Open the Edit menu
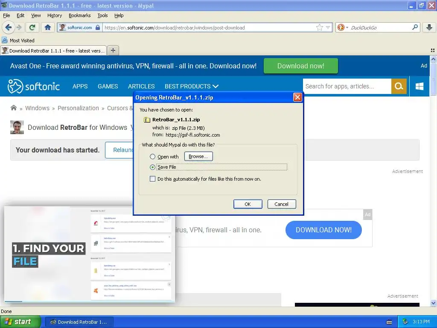Image resolution: width=437 pixels, height=328 pixels. [20, 15]
